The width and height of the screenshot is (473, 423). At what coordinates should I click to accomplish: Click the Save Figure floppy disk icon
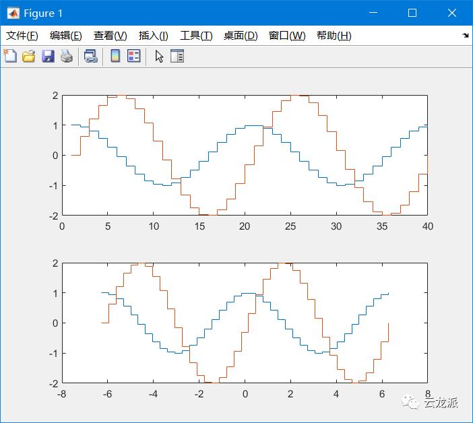click(x=48, y=57)
